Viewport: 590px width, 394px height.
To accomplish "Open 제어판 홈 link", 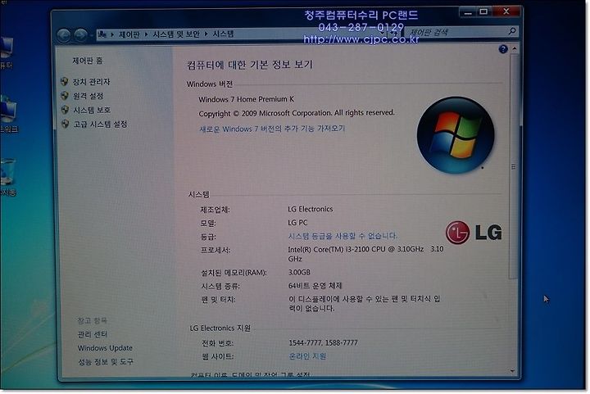I will pyautogui.click(x=88, y=61).
